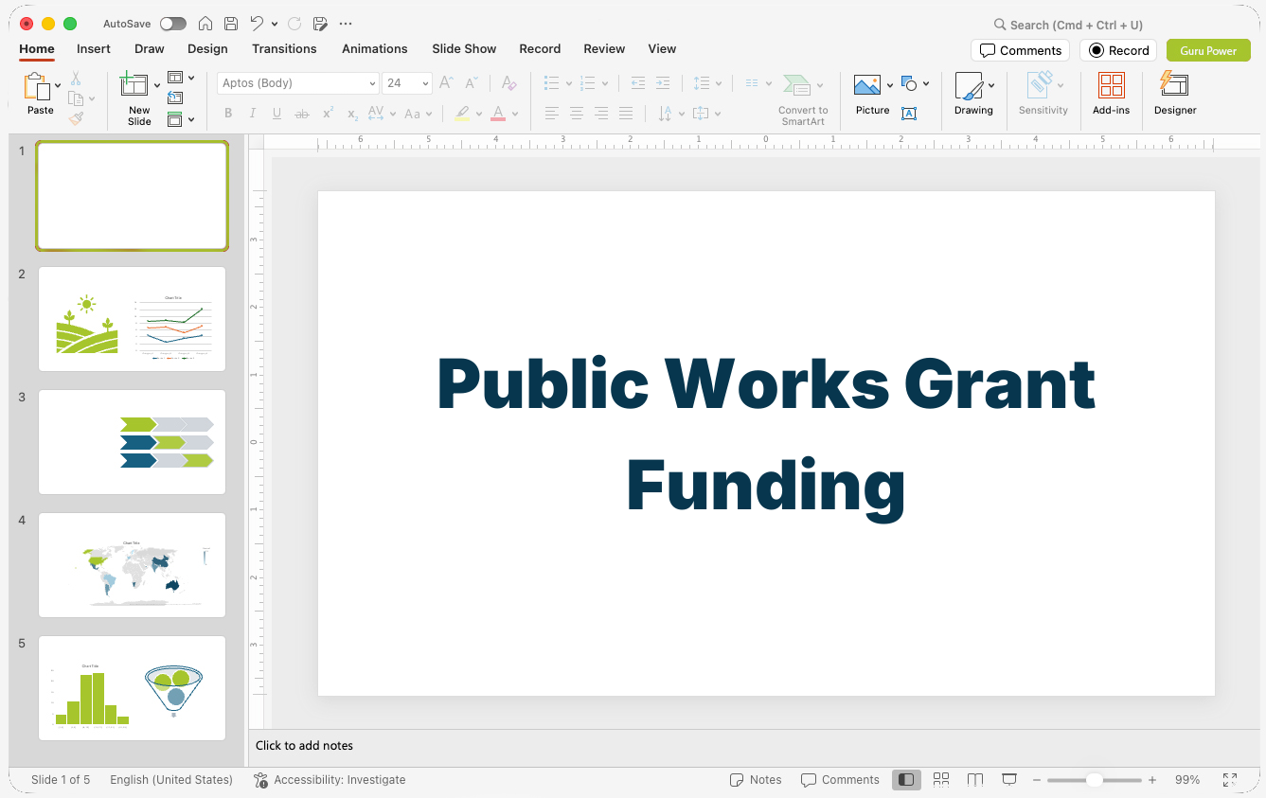Click the Format Painter brush icon
The height and width of the screenshot is (798, 1266).
pyautogui.click(x=76, y=118)
